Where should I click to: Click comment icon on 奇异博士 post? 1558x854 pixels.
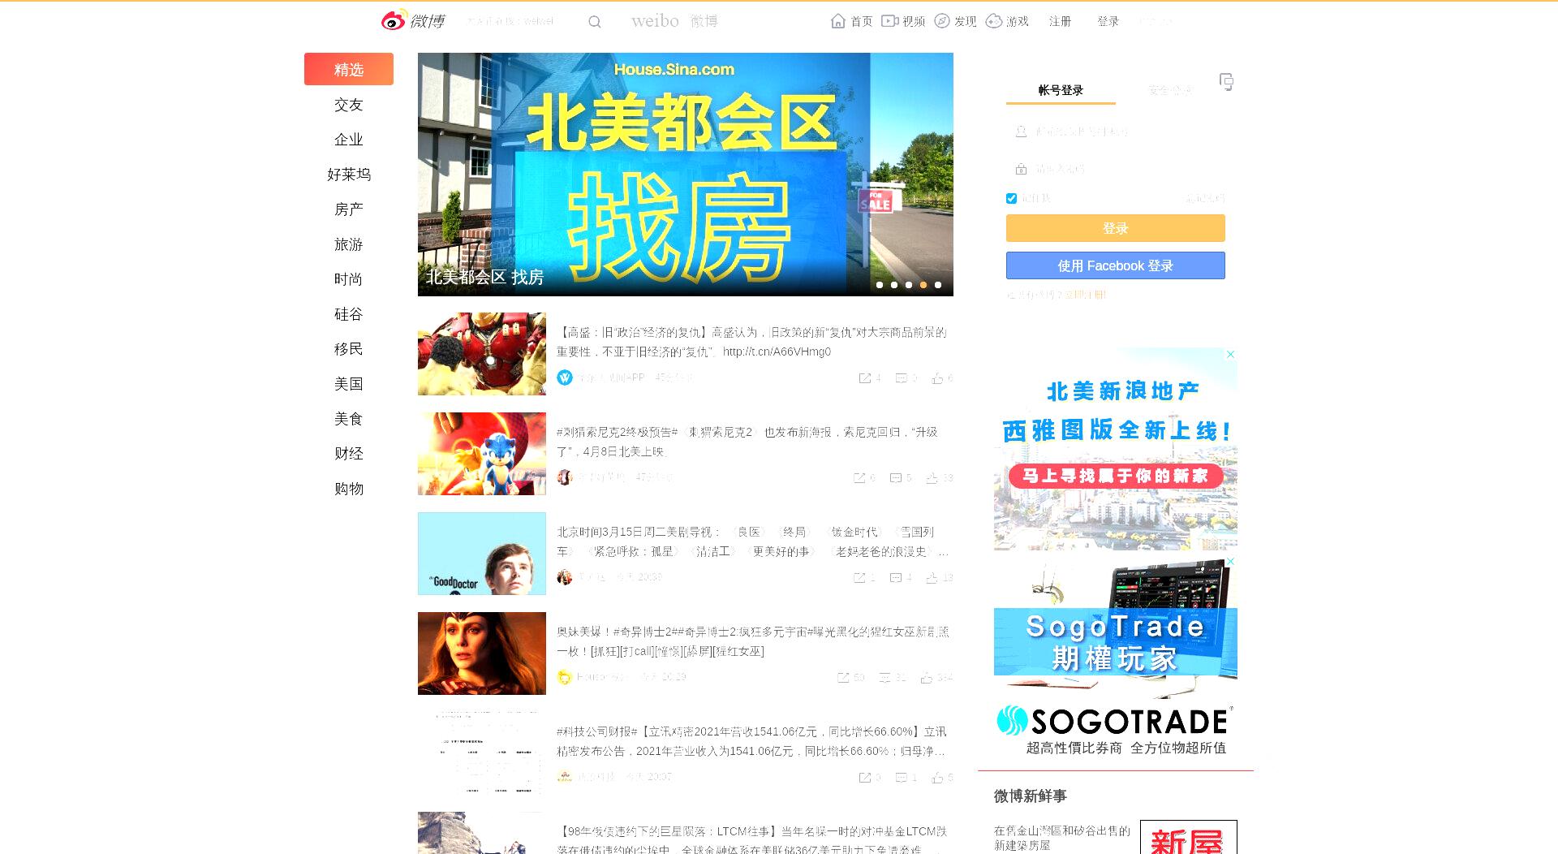coord(884,678)
